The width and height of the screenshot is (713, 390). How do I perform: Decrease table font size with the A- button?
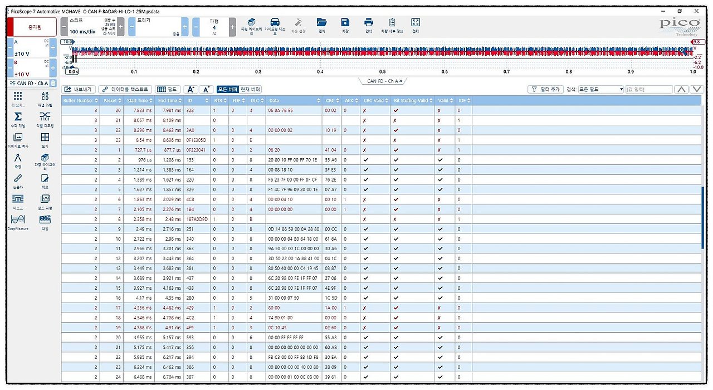tap(206, 89)
